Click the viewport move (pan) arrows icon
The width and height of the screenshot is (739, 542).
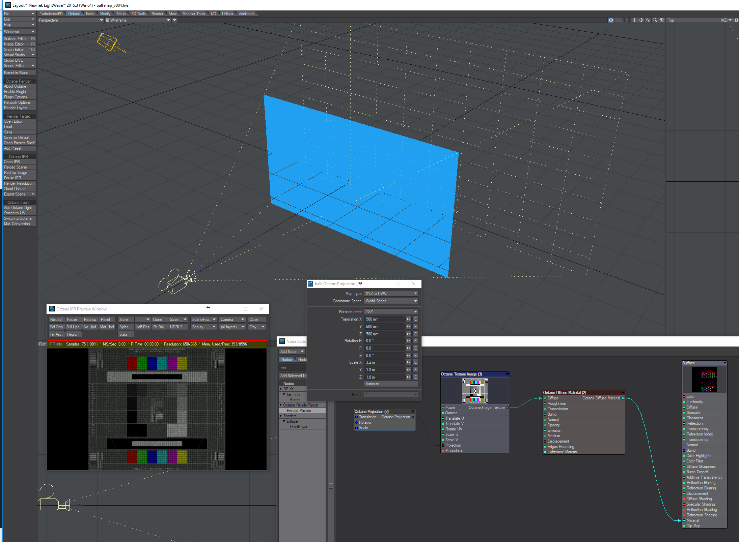(641, 20)
